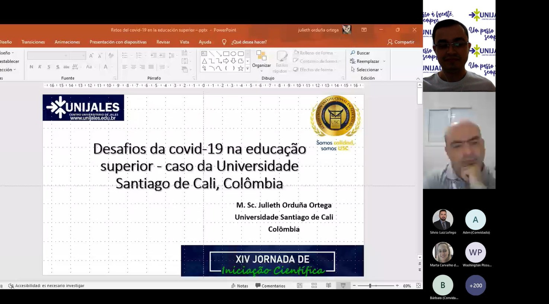The image size is (549, 304).
Task: Click Reemplazar button
Action: (365, 61)
